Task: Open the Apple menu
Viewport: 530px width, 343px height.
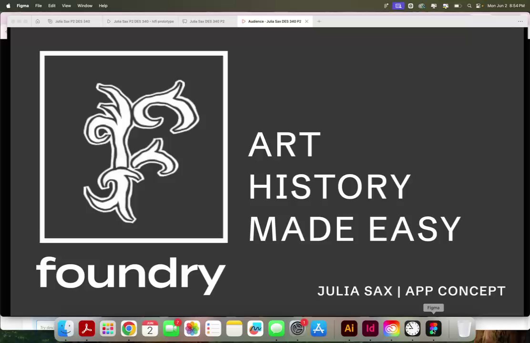Action: (9, 6)
